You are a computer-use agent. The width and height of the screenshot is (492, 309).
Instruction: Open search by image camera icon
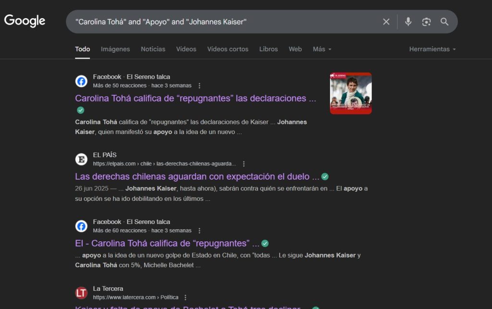coord(426,22)
